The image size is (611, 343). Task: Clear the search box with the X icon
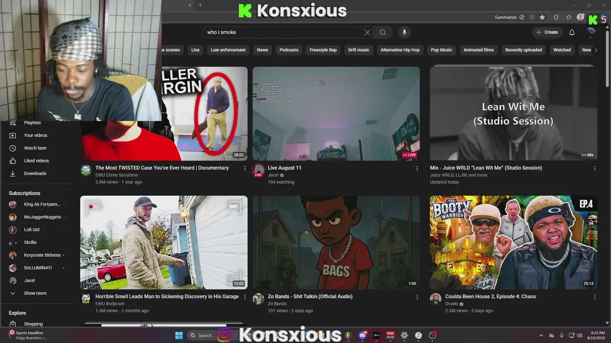tap(368, 32)
